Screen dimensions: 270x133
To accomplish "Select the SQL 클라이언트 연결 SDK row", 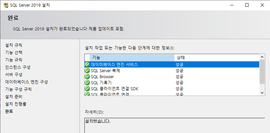I will pos(172,89).
